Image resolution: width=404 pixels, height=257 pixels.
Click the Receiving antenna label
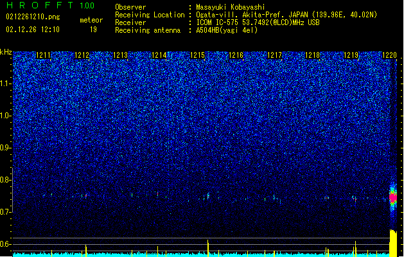click(148, 30)
